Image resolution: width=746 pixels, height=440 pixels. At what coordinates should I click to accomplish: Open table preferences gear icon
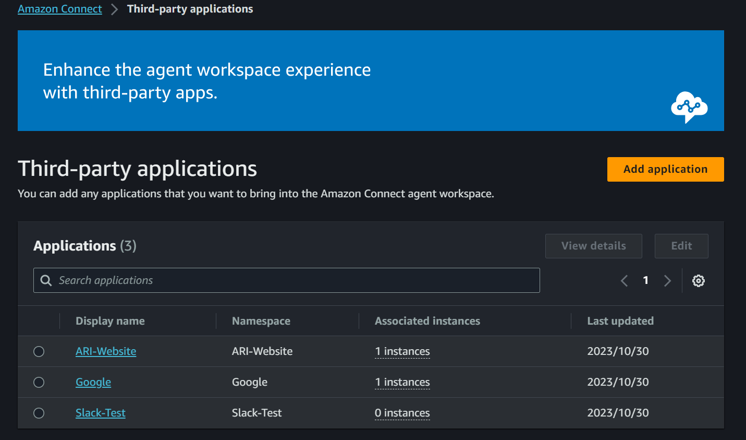point(698,281)
